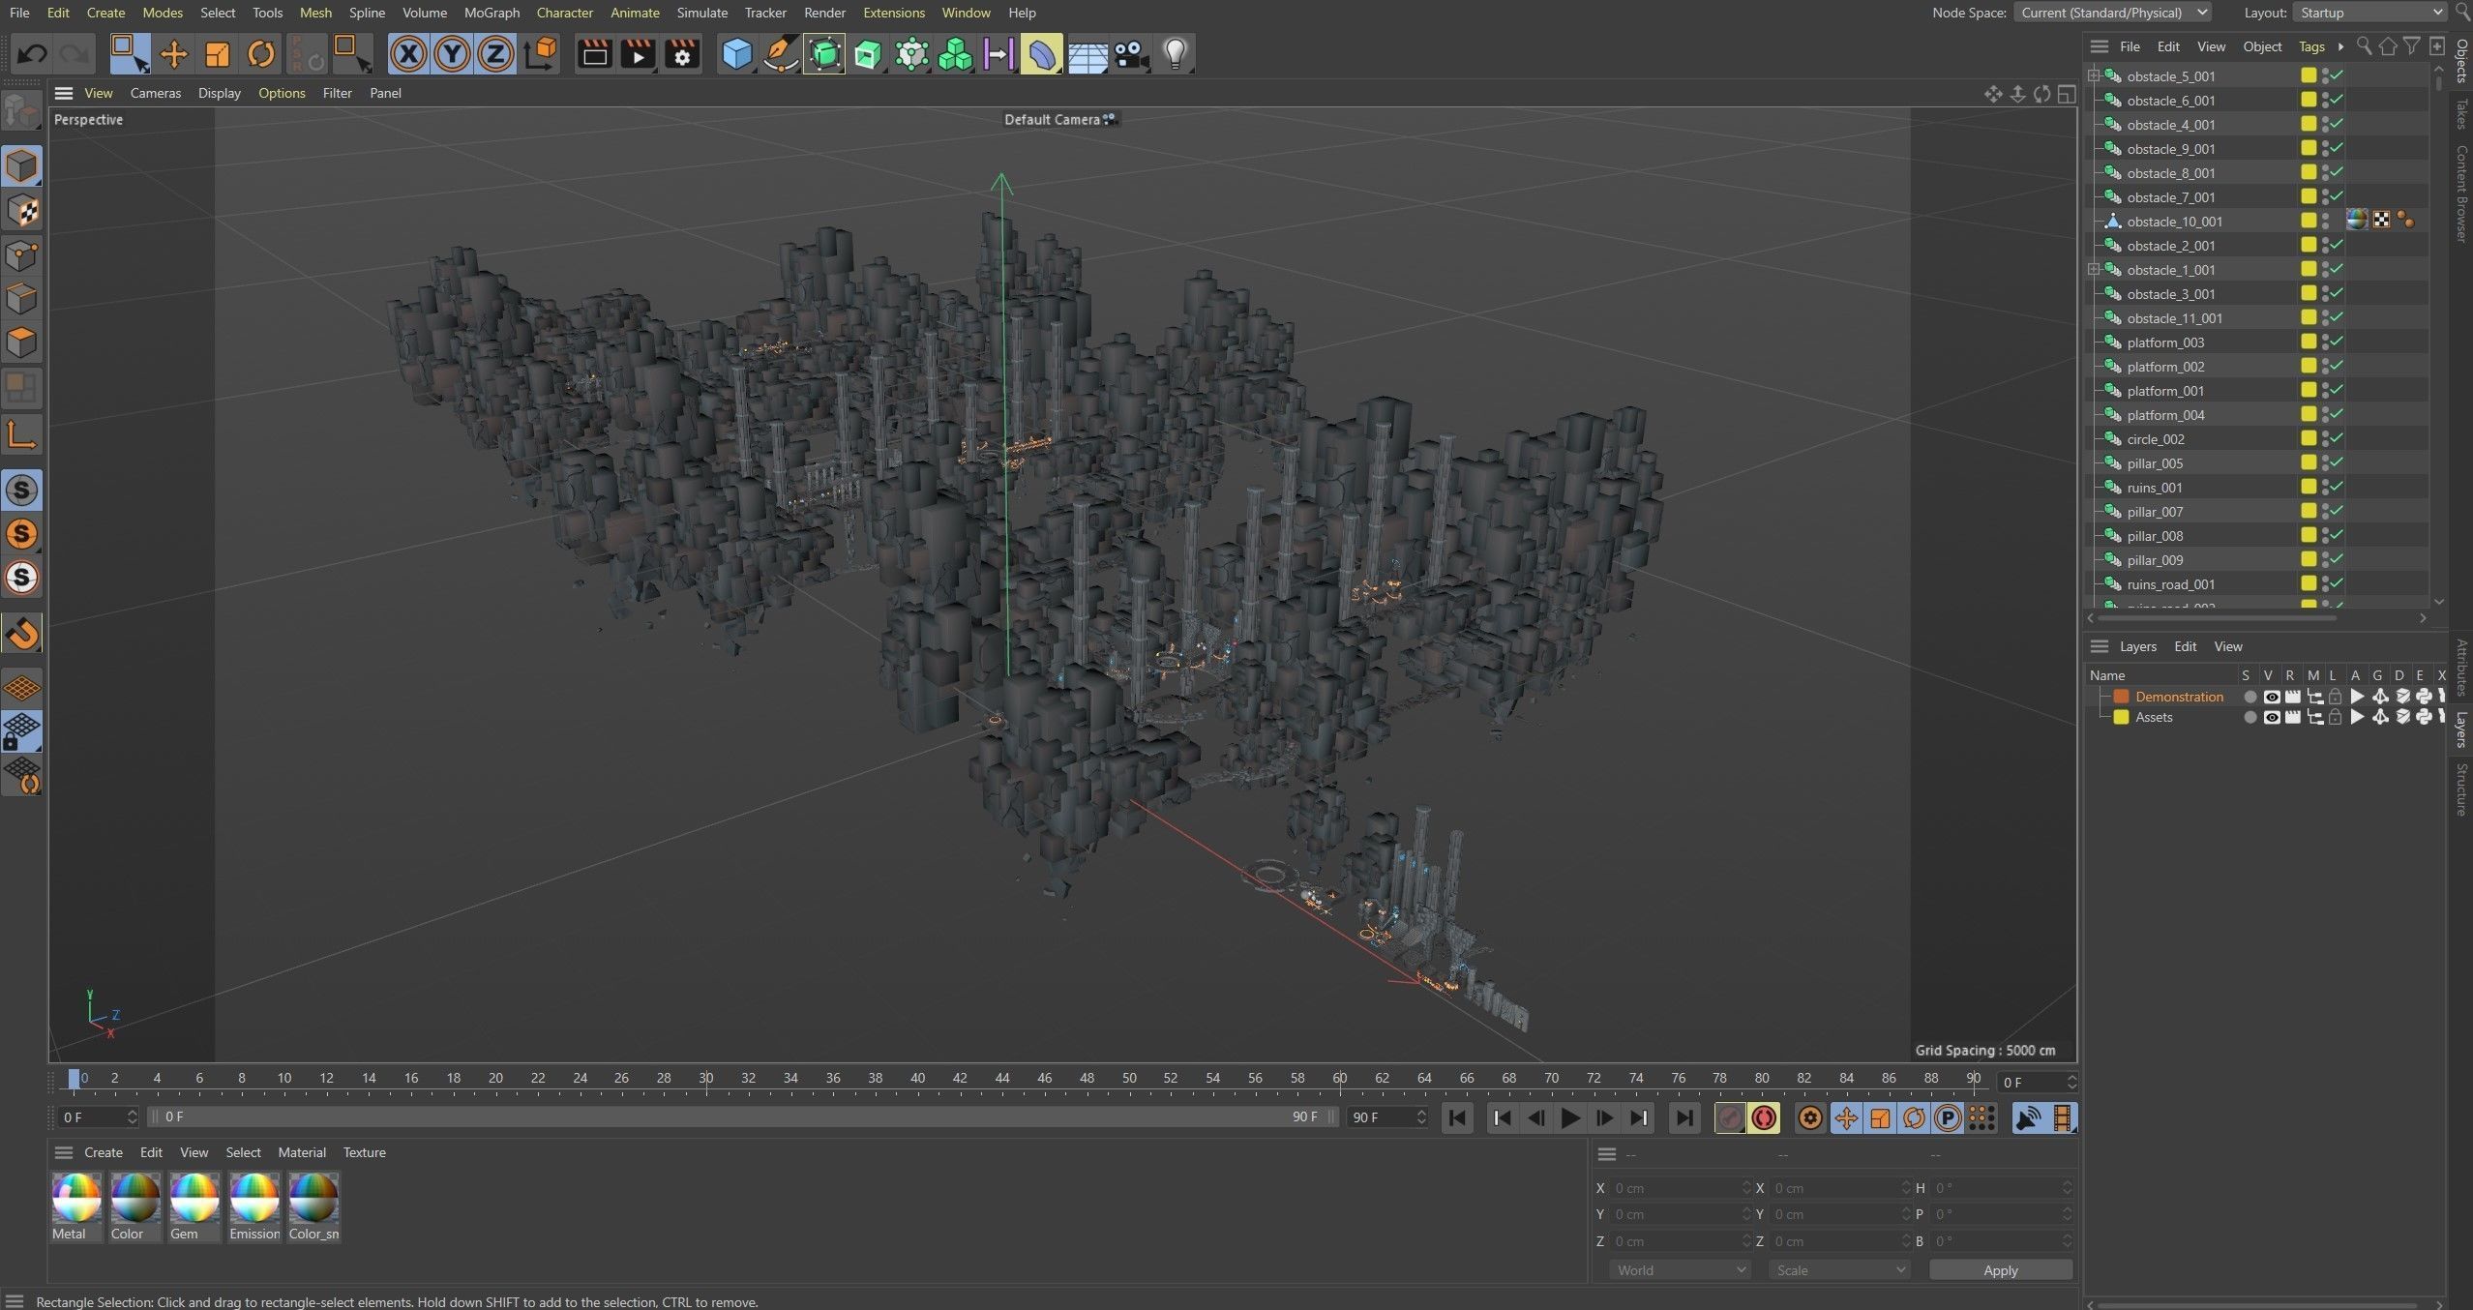Open Material Manager Create menu
This screenshot has width=2473, height=1310.
coord(103,1152)
